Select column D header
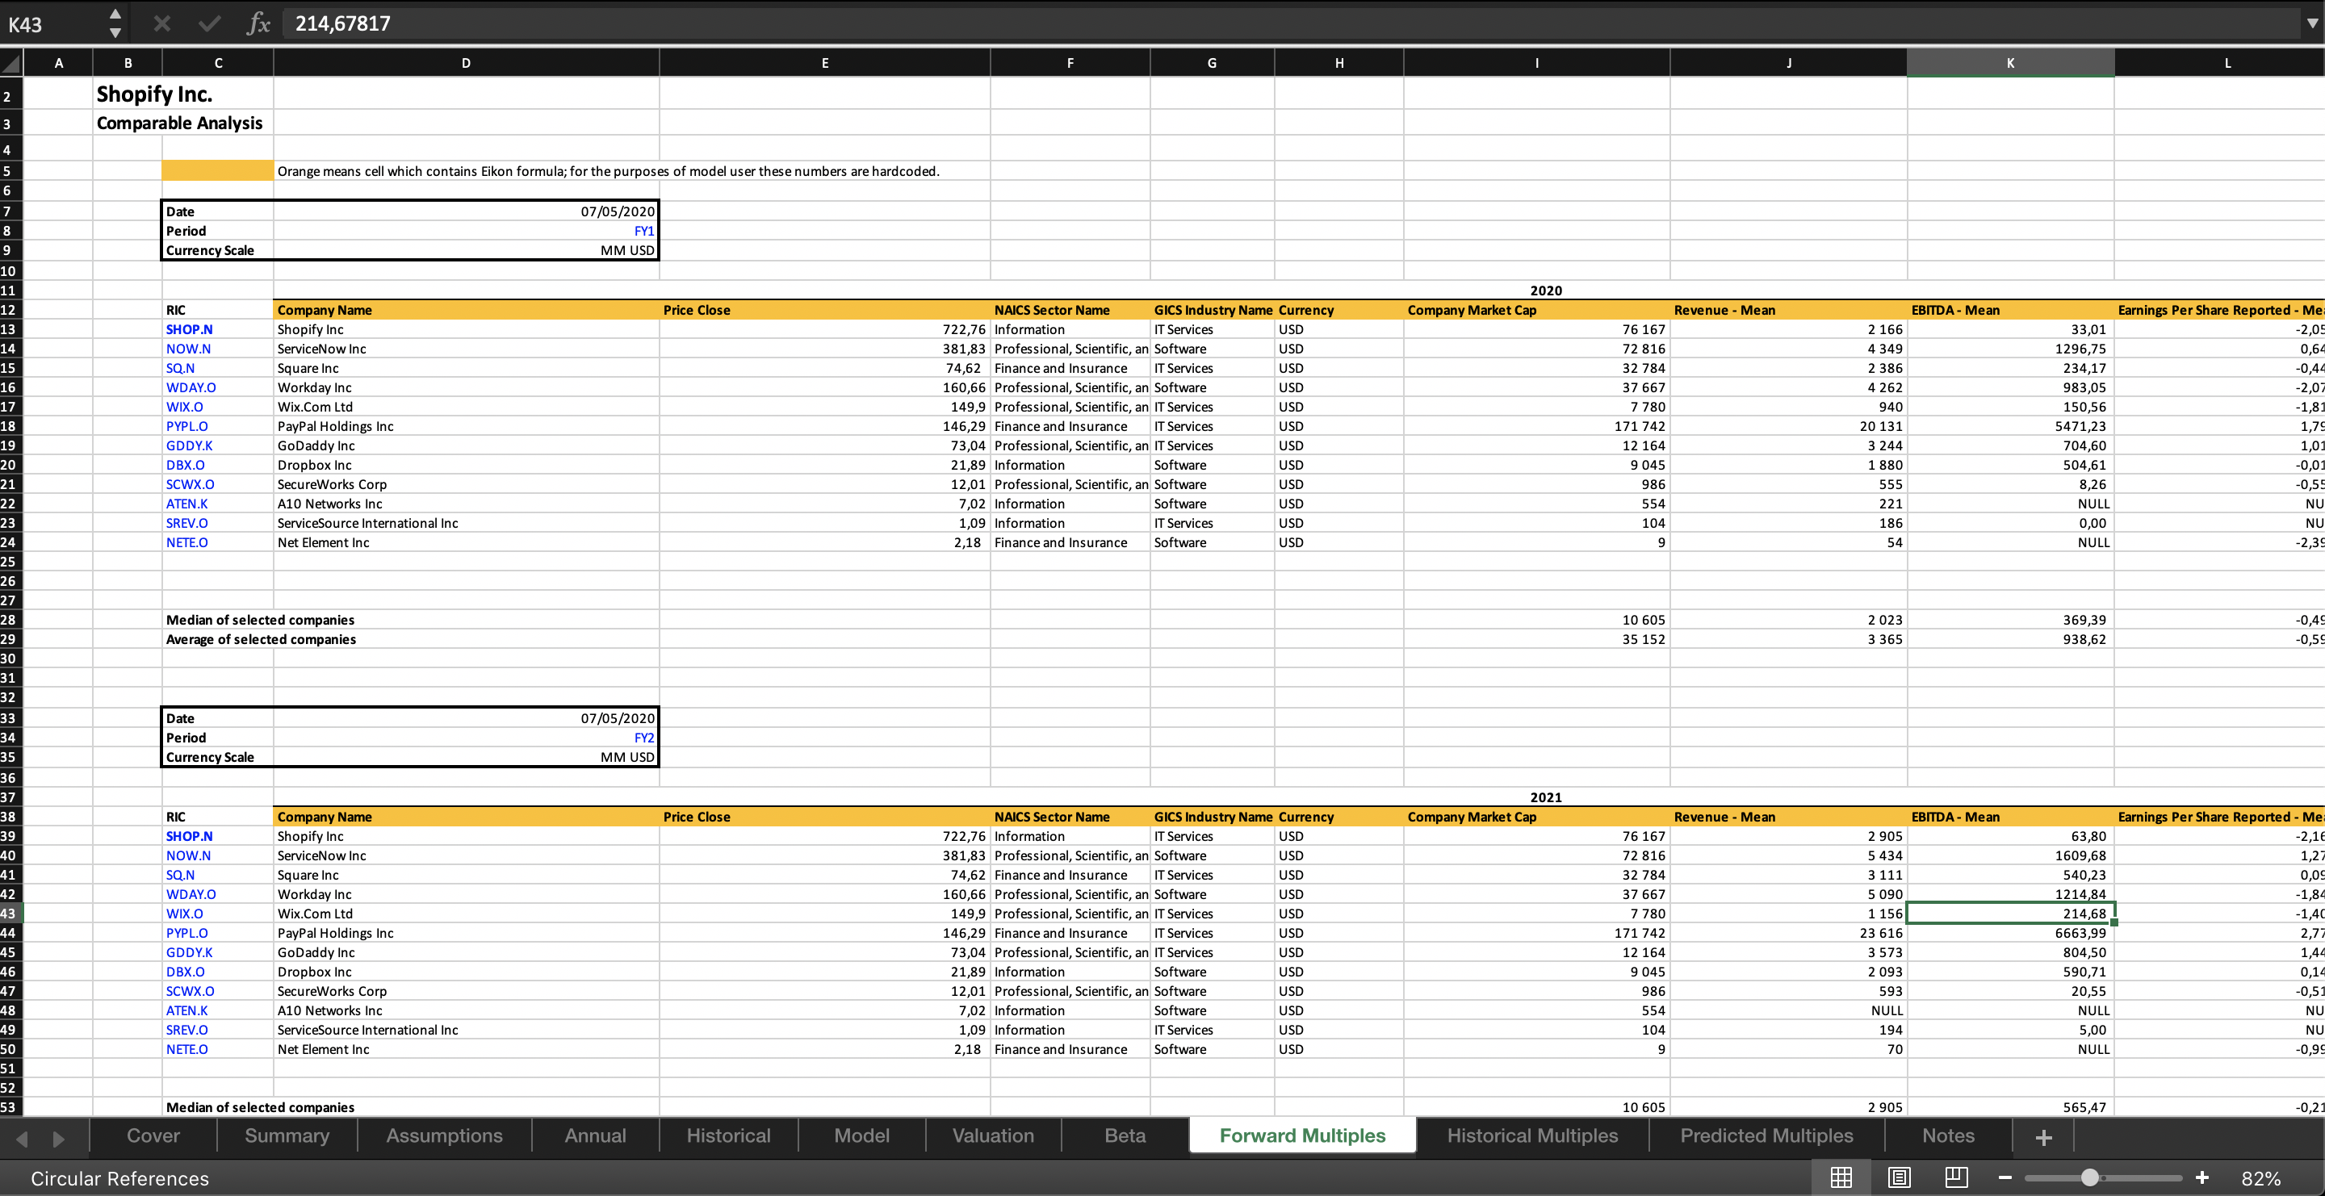 coord(466,63)
